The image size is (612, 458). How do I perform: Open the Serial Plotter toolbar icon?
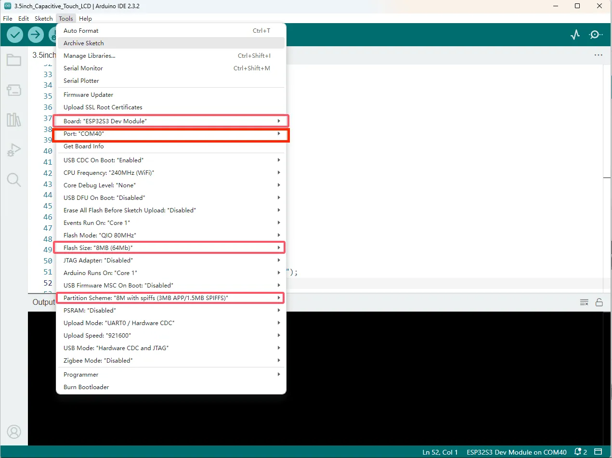pyautogui.click(x=575, y=35)
